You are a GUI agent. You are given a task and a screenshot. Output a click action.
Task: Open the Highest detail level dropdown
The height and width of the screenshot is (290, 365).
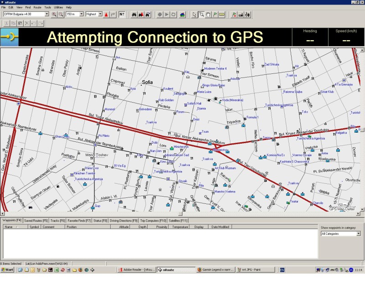pos(100,14)
